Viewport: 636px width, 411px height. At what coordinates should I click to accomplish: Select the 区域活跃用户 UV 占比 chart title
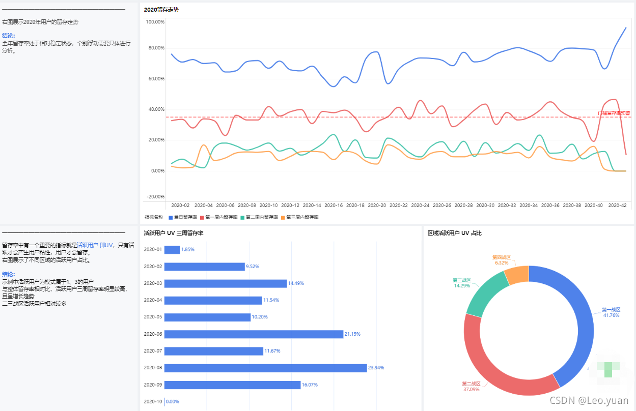[455, 233]
